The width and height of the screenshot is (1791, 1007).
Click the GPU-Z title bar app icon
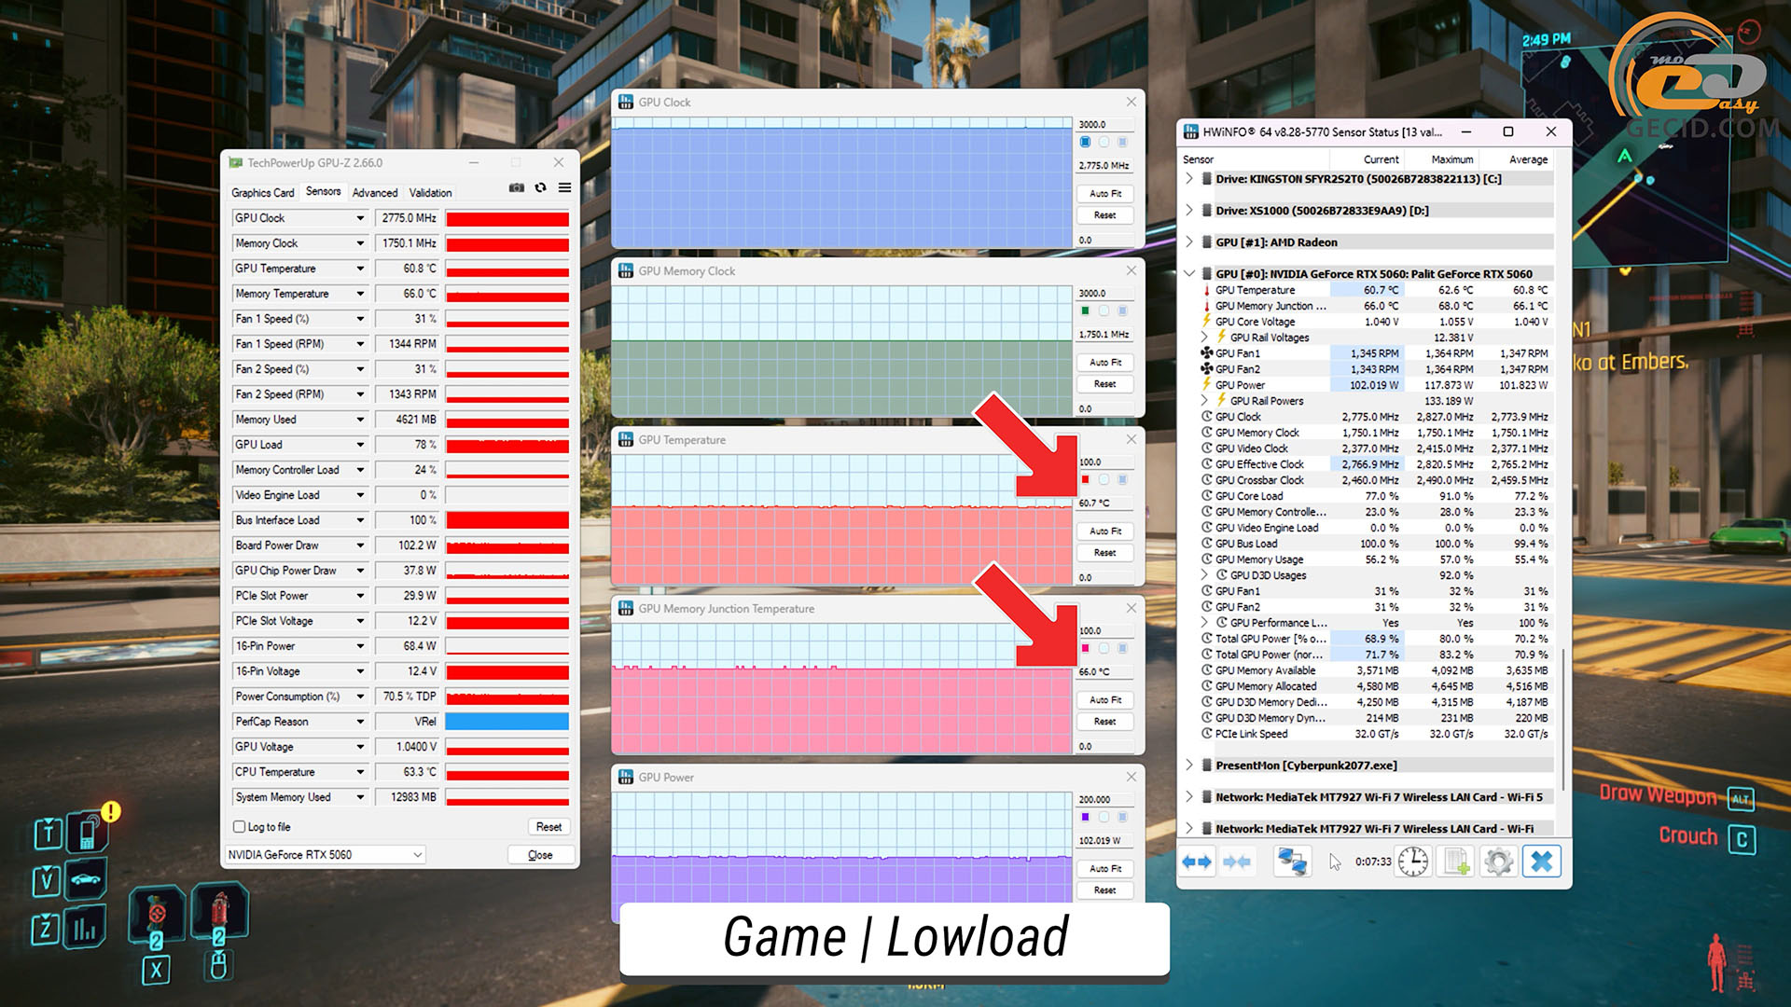tap(235, 162)
